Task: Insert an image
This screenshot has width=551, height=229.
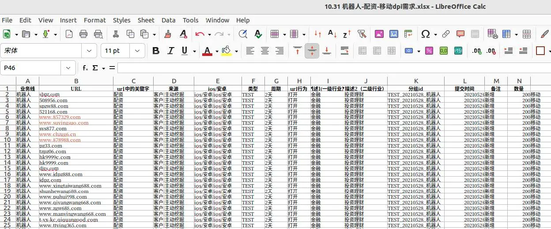Action: pos(379,34)
